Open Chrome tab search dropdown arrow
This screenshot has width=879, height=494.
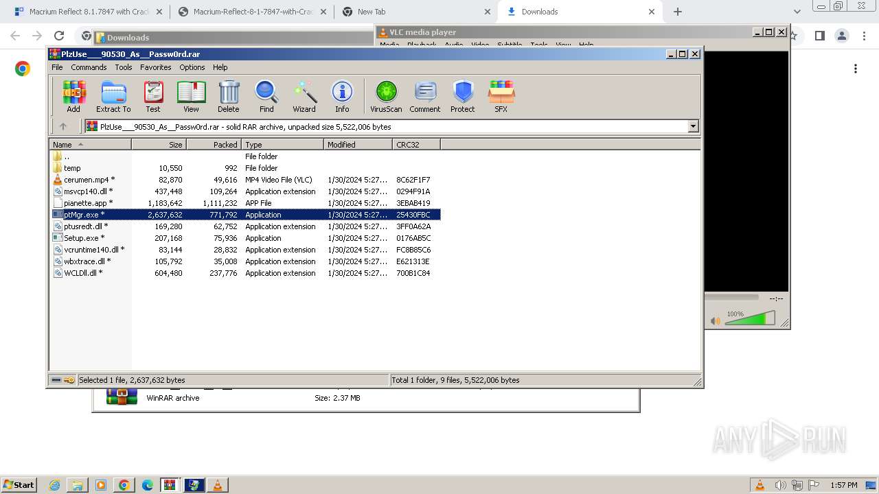point(797,12)
